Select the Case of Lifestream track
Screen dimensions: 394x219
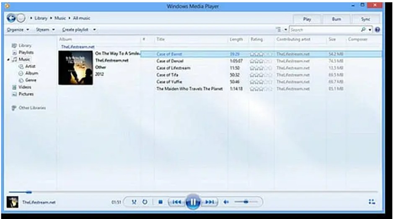pyautogui.click(x=174, y=68)
